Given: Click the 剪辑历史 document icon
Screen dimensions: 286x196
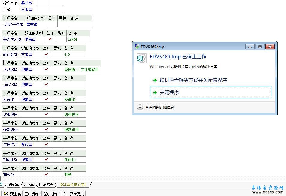Looking at the screenshot, I should [65, 194].
